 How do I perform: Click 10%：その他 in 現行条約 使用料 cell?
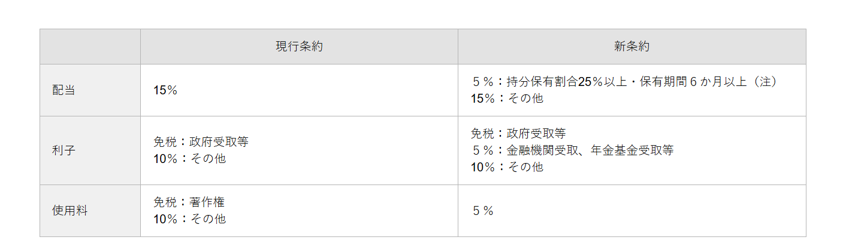189,219
